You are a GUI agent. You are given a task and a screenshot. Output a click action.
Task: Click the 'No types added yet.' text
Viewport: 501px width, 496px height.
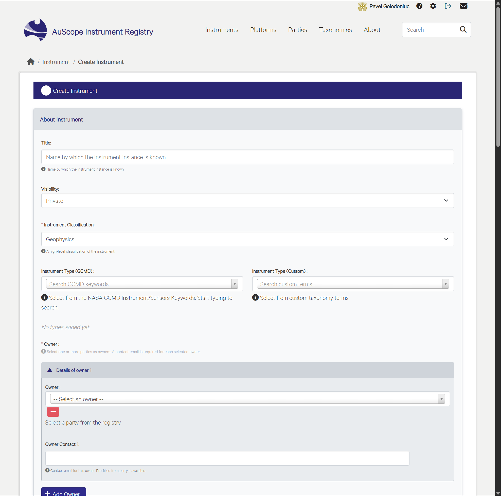pyautogui.click(x=66, y=327)
